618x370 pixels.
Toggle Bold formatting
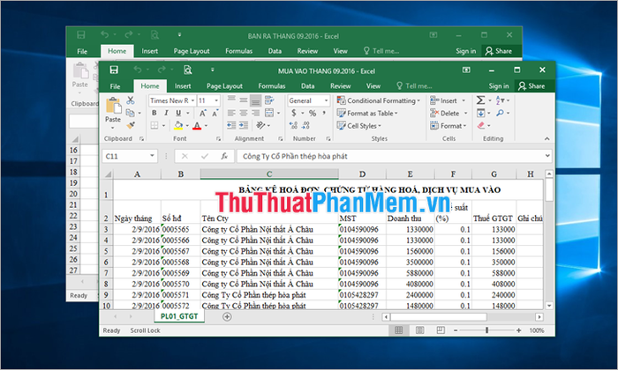tap(154, 113)
